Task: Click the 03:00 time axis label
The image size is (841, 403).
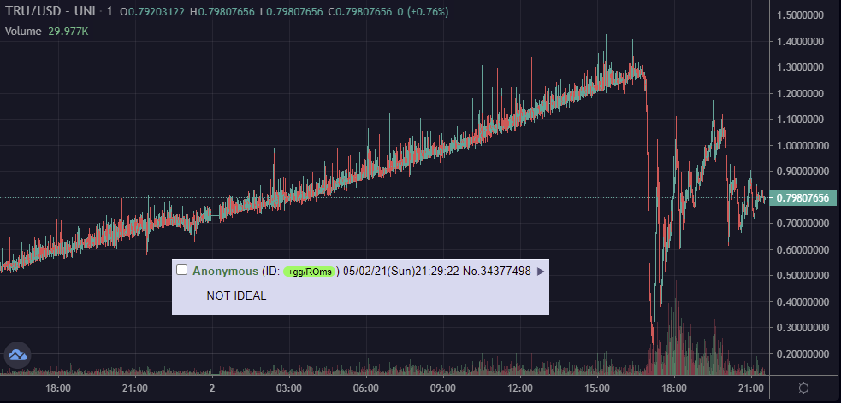Action: point(289,388)
